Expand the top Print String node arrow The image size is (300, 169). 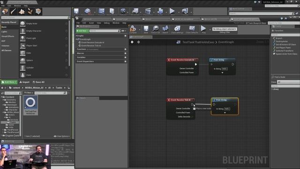[x=222, y=73]
